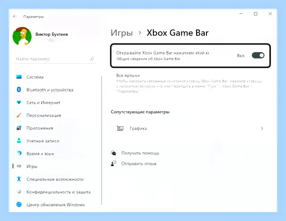Click the back arrow in the Settings title bar
This screenshot has height=221, width=286.
(x=15, y=17)
